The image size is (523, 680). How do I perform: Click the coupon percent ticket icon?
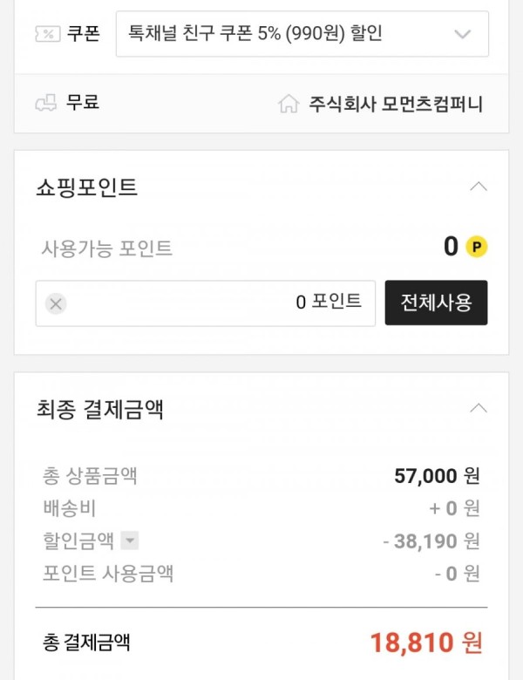point(47,34)
